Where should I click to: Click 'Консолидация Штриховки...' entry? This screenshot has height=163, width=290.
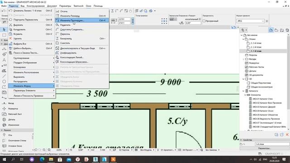coord(82,62)
